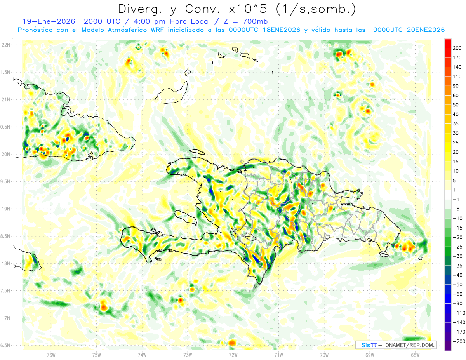The height and width of the screenshot is (360, 466).
Task: Click the '-140' legend label
Action: coord(459,322)
